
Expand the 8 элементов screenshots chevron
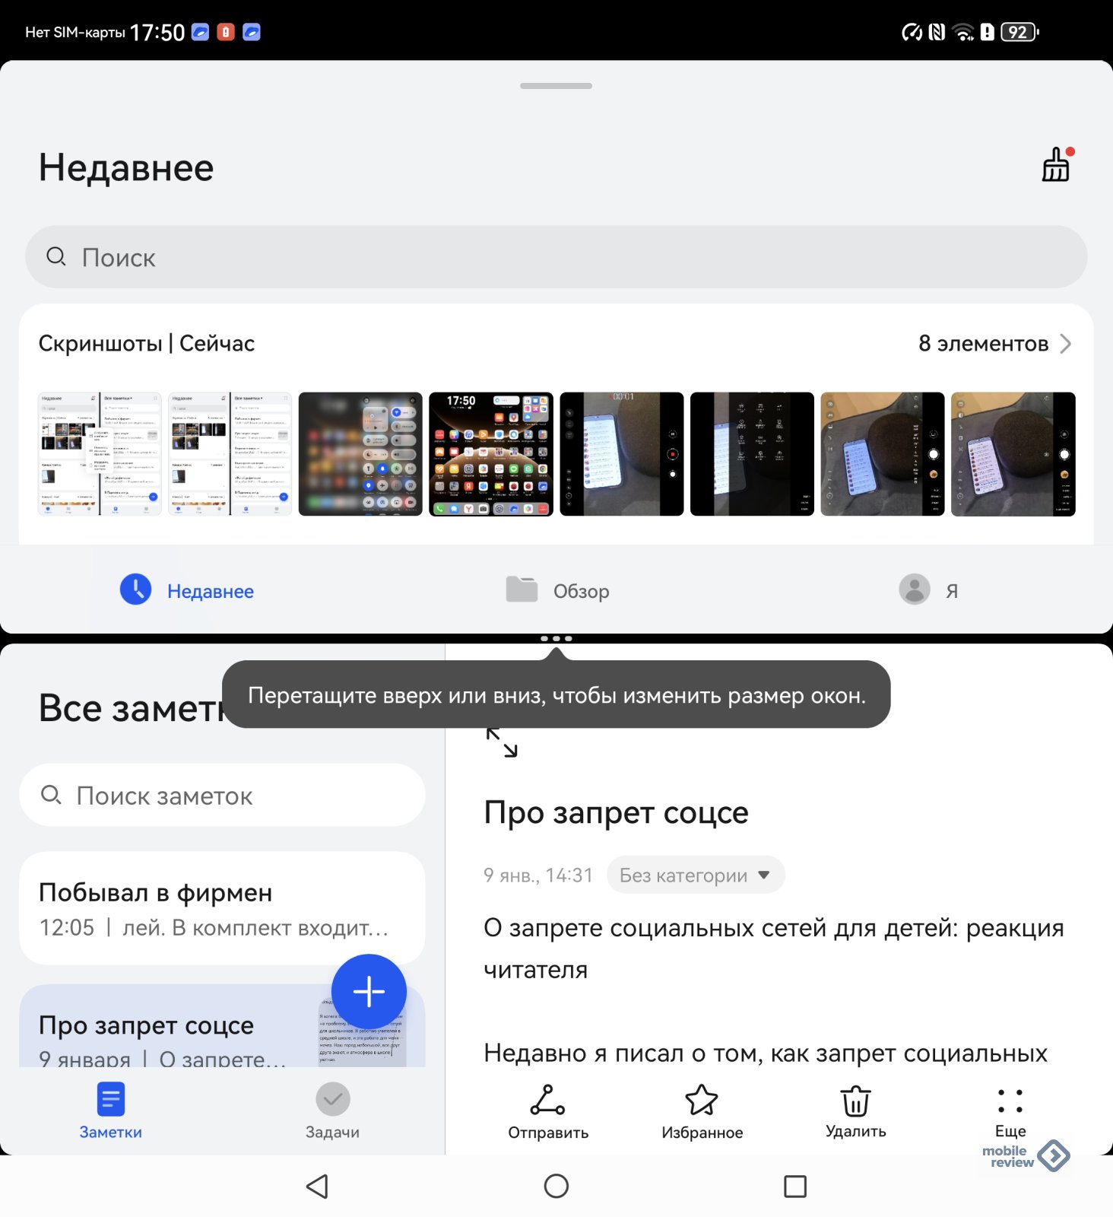[1065, 344]
